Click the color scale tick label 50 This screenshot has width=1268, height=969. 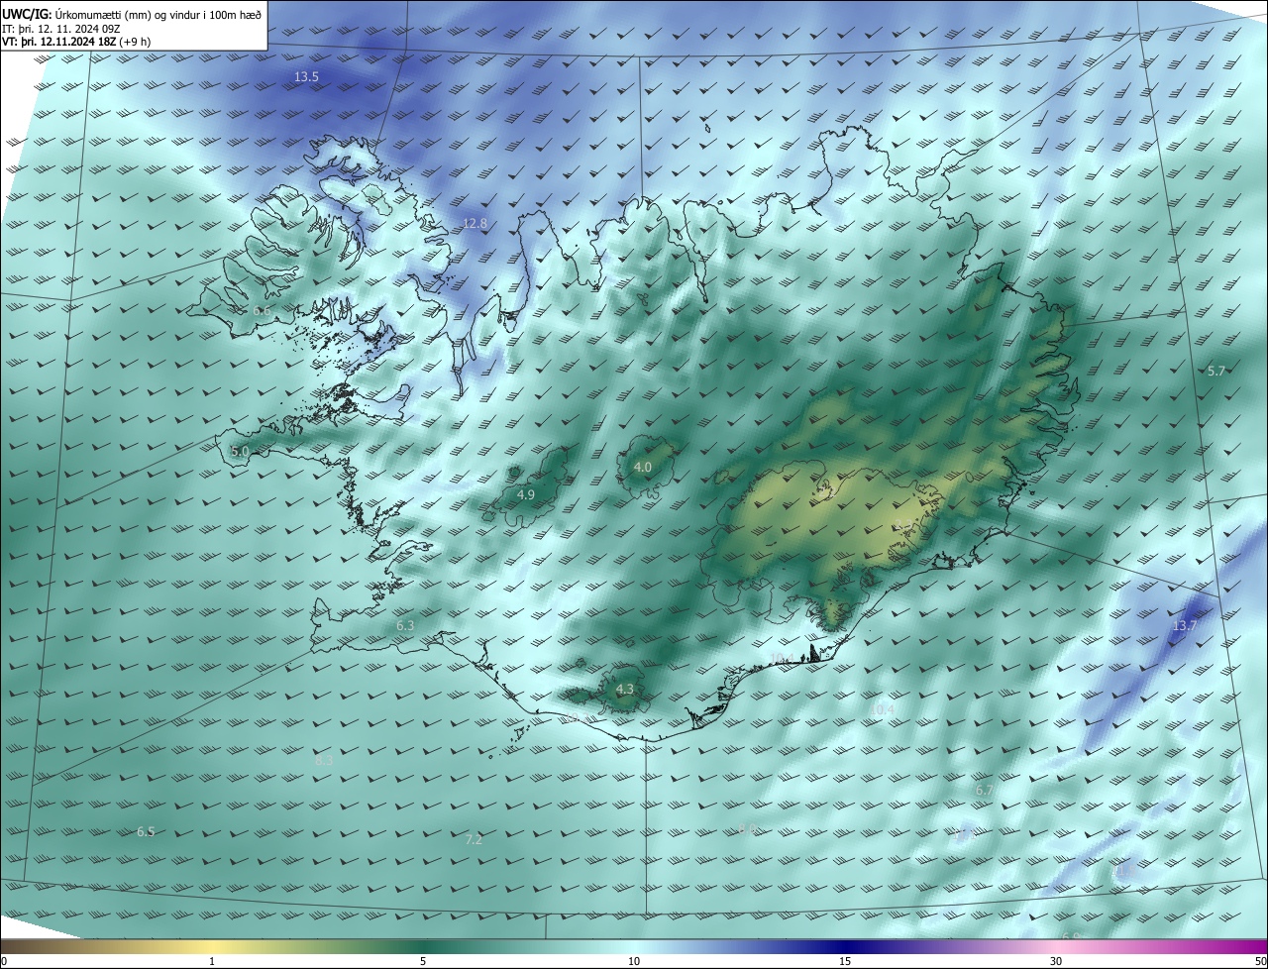click(x=1259, y=961)
